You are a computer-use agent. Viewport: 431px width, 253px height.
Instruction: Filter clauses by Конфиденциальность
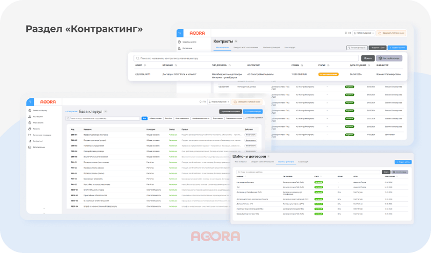[201, 118]
